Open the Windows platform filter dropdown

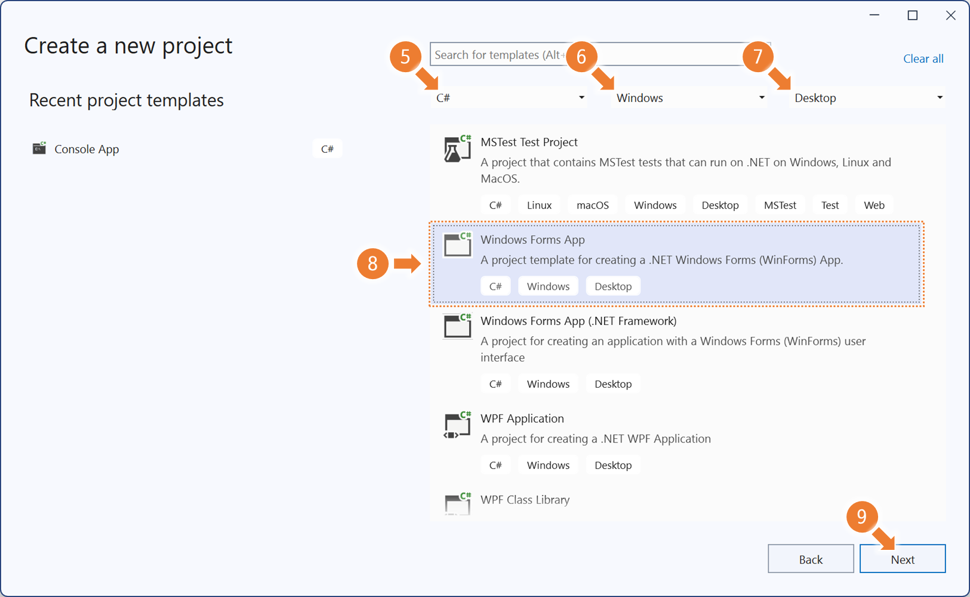689,98
